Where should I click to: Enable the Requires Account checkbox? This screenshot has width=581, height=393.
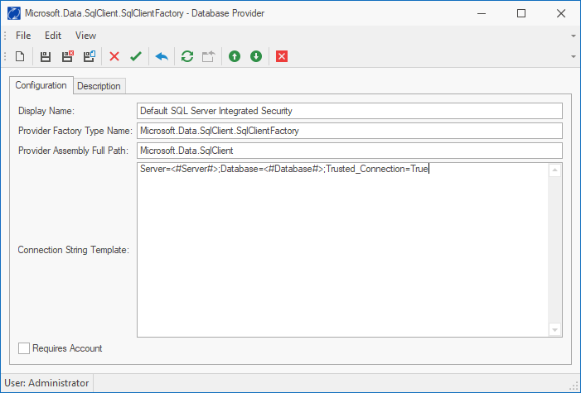click(24, 348)
